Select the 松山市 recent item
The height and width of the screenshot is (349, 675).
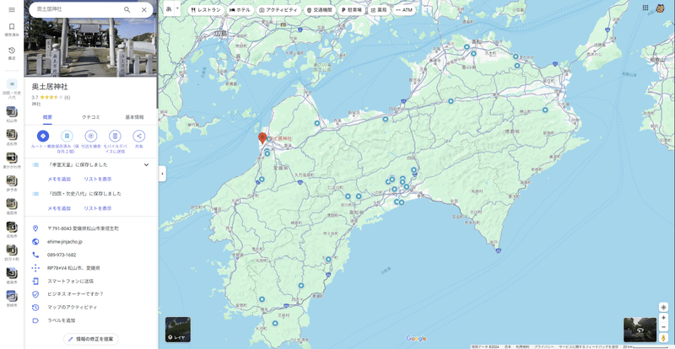click(12, 114)
